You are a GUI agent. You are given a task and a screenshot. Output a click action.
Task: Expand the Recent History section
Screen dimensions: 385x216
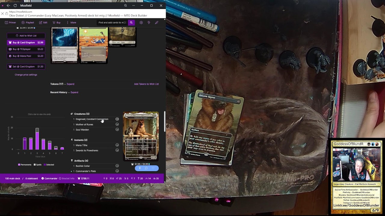[x=74, y=92]
